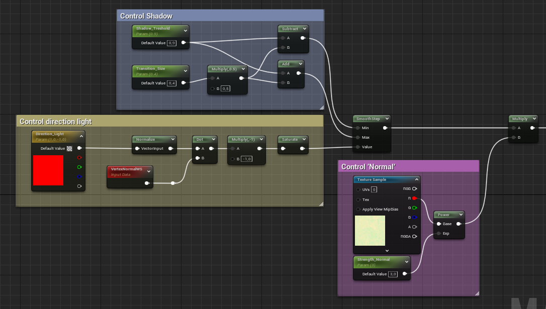Select the Control direction light comment title
This screenshot has height=309, width=546.
pos(55,121)
